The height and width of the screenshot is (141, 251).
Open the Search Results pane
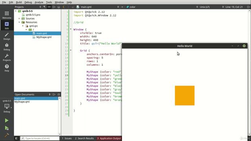[84, 138]
